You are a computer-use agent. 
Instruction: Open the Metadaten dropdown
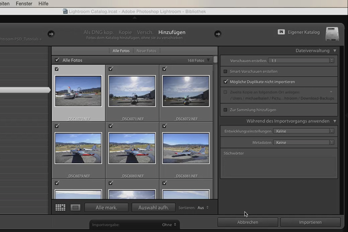pos(303,142)
